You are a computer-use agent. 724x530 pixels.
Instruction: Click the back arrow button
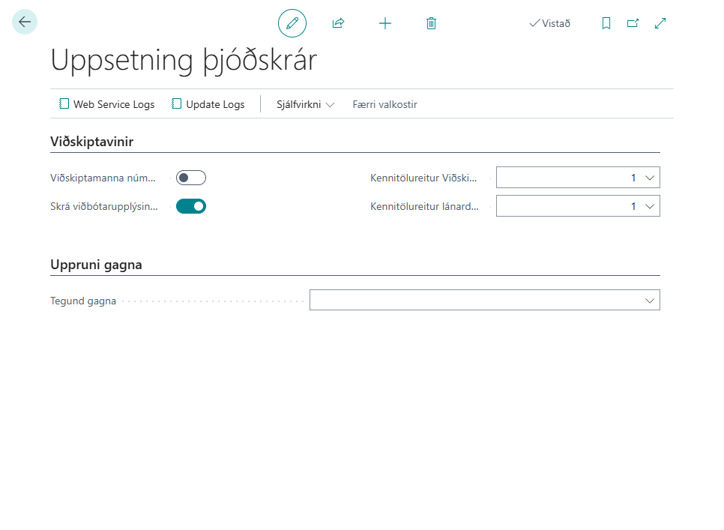(25, 22)
